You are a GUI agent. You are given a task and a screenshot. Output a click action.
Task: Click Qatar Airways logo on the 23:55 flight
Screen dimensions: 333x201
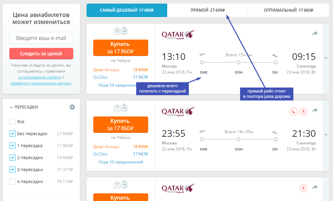coord(178,111)
